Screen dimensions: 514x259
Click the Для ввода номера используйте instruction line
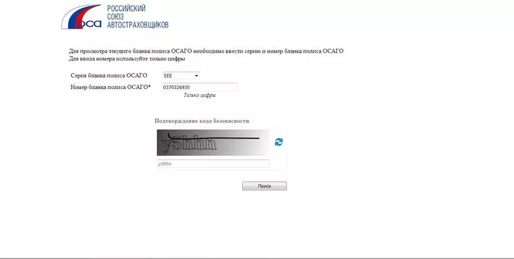(127, 59)
